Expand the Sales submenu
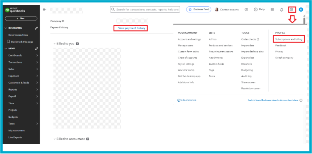Screen dimensions: 312x154 pyautogui.click(x=37, y=69)
